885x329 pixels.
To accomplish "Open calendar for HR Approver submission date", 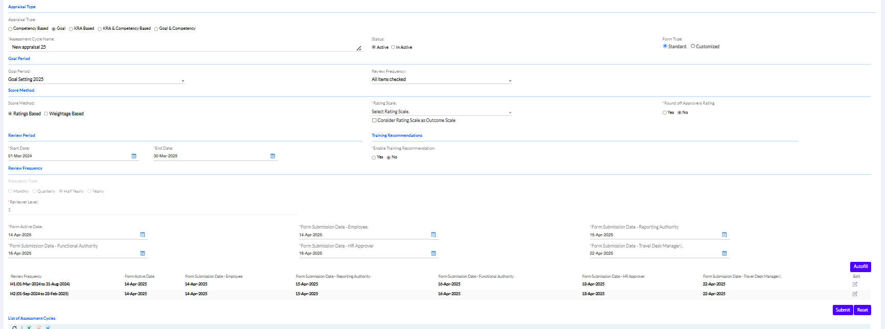I will tap(433, 254).
